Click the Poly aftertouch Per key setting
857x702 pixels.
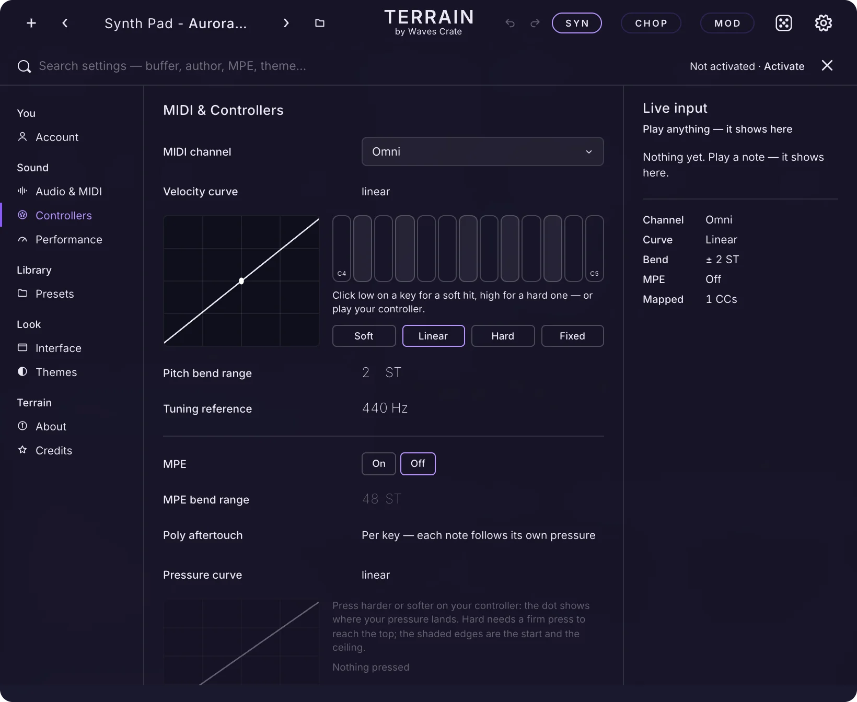(x=479, y=535)
